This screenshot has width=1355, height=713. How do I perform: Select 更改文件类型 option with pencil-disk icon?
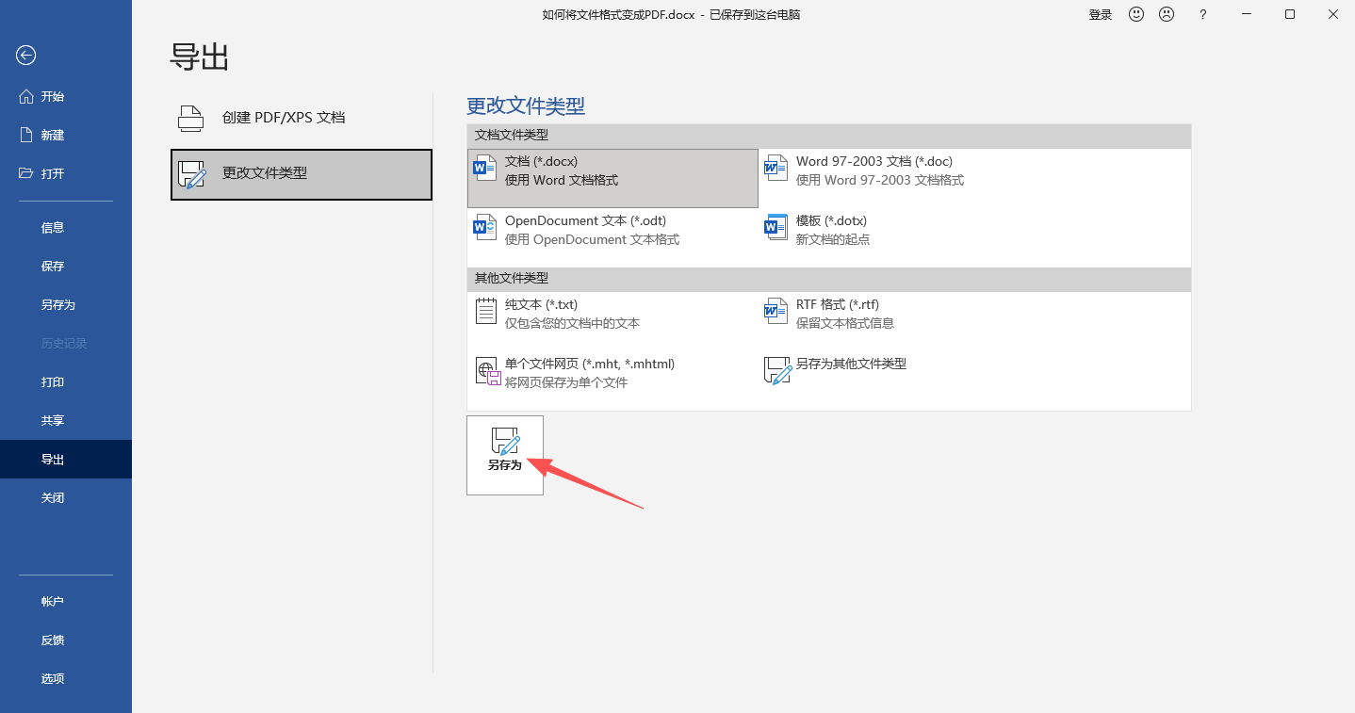[x=302, y=174]
